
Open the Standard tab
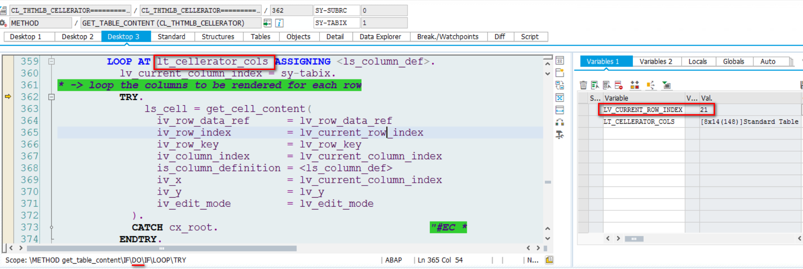[x=172, y=37]
